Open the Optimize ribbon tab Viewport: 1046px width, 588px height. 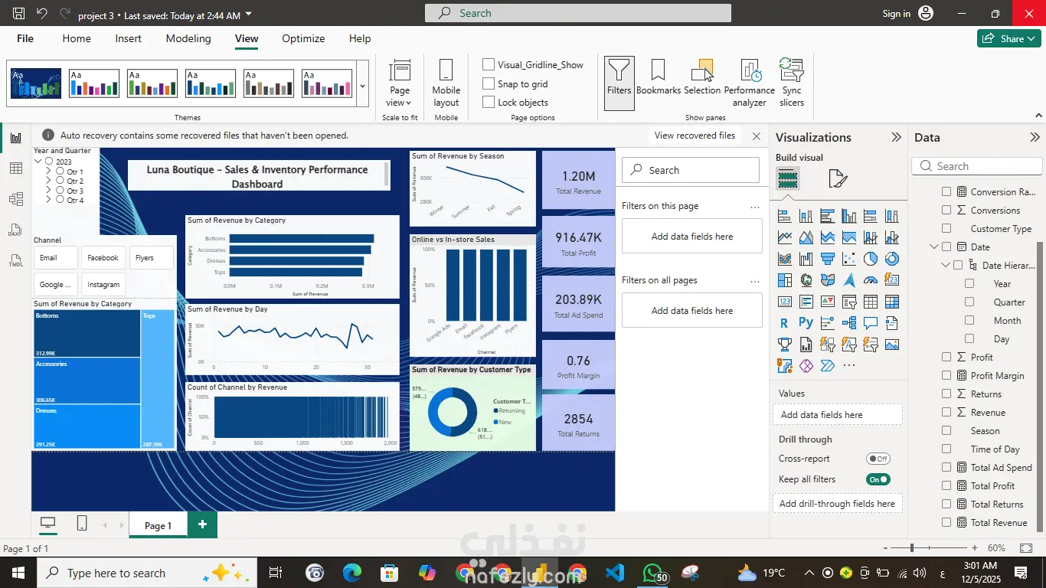pyautogui.click(x=303, y=38)
